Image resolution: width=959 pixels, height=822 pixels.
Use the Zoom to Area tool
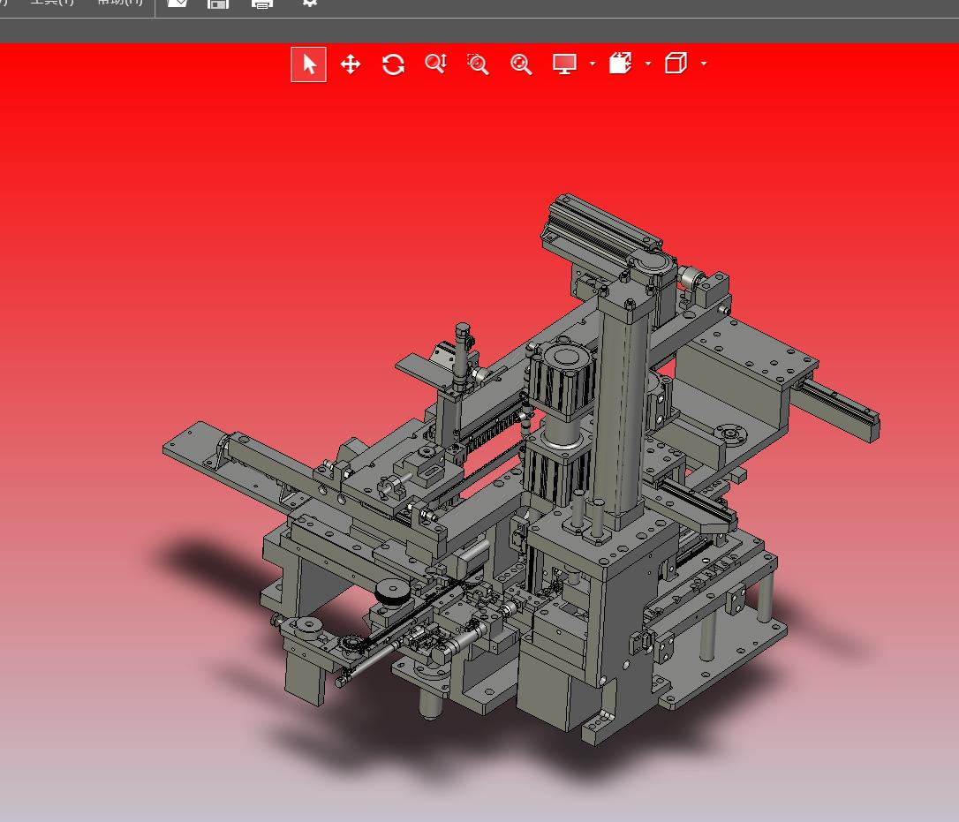[478, 64]
